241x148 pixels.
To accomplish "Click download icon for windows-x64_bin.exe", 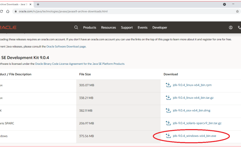I will [168, 136].
